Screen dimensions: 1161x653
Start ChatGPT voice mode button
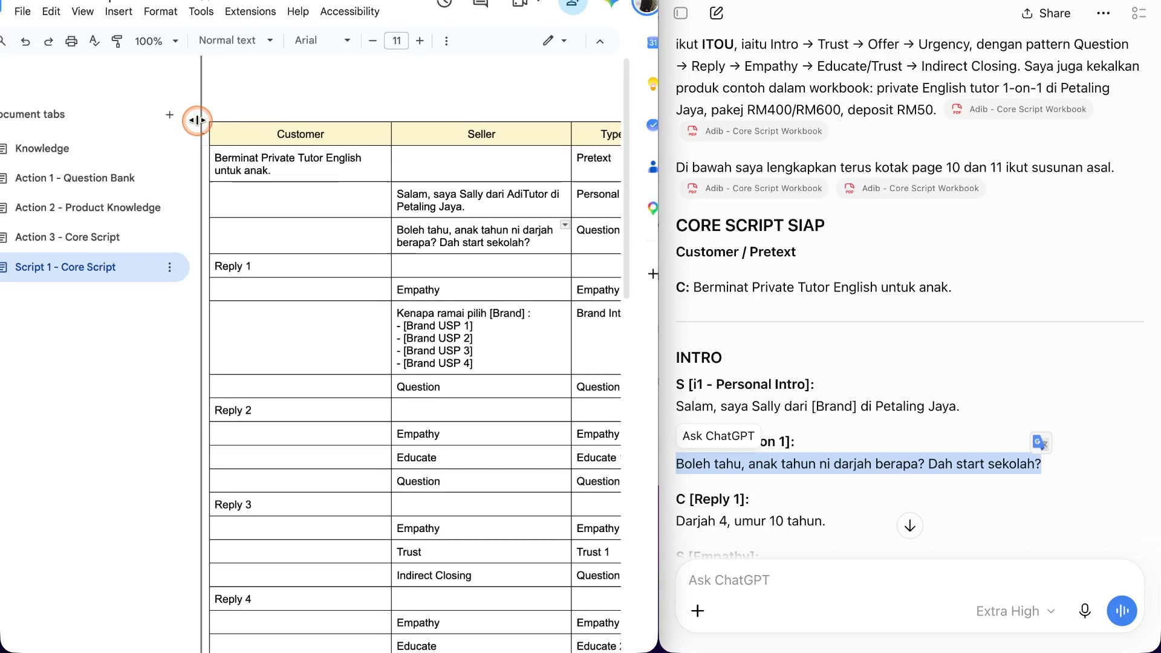click(x=1122, y=611)
